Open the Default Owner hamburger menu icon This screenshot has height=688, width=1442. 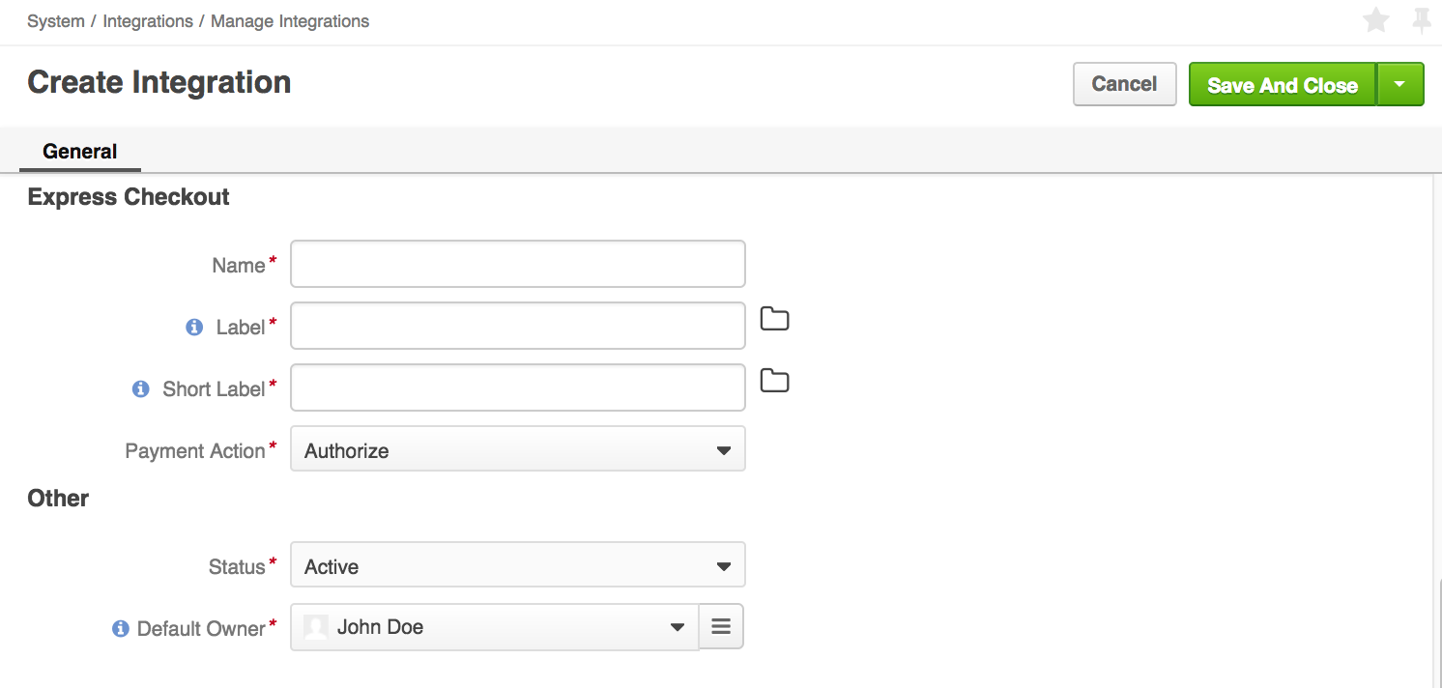click(720, 626)
